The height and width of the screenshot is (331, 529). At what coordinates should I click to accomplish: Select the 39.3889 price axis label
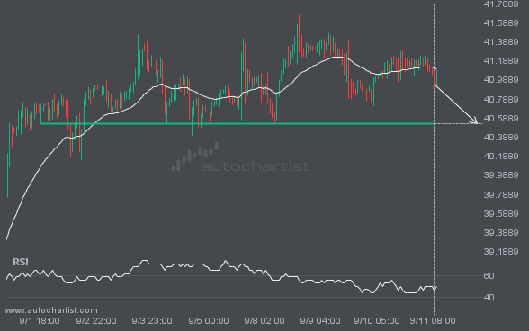pos(501,232)
